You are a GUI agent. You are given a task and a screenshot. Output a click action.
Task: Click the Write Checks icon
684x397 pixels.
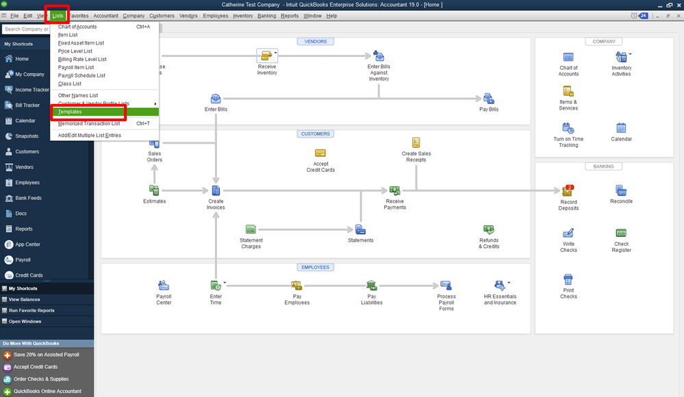click(568, 233)
